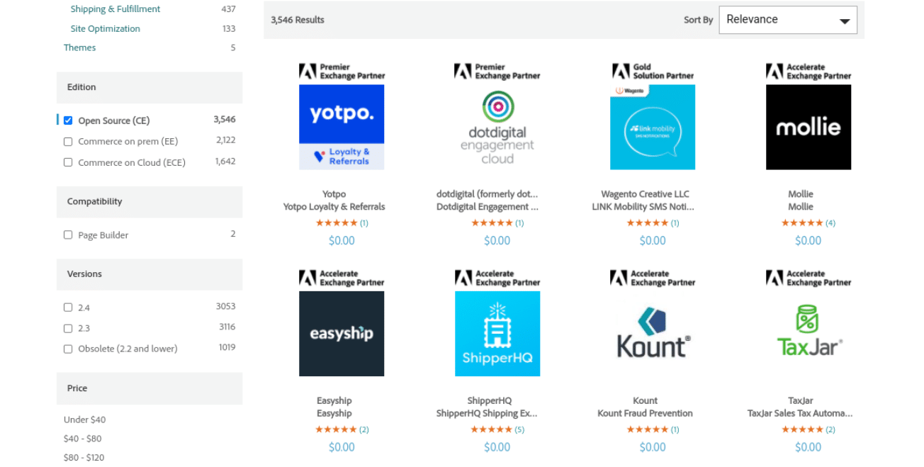Click the Mollie five-star rating
Image resolution: width=924 pixels, height=467 pixels.
click(x=803, y=223)
